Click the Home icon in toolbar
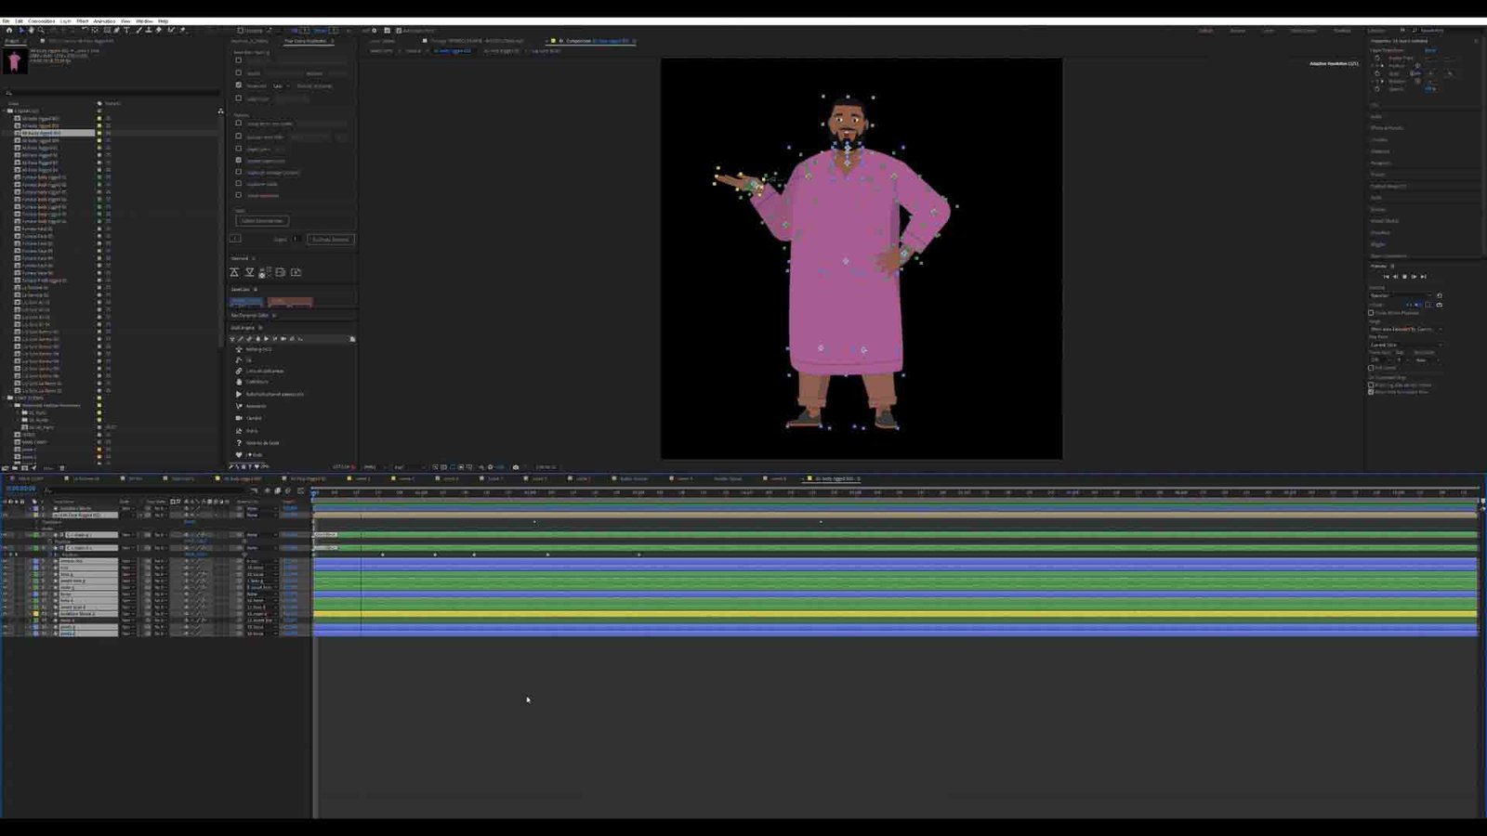The width and height of the screenshot is (1487, 836). [x=9, y=30]
